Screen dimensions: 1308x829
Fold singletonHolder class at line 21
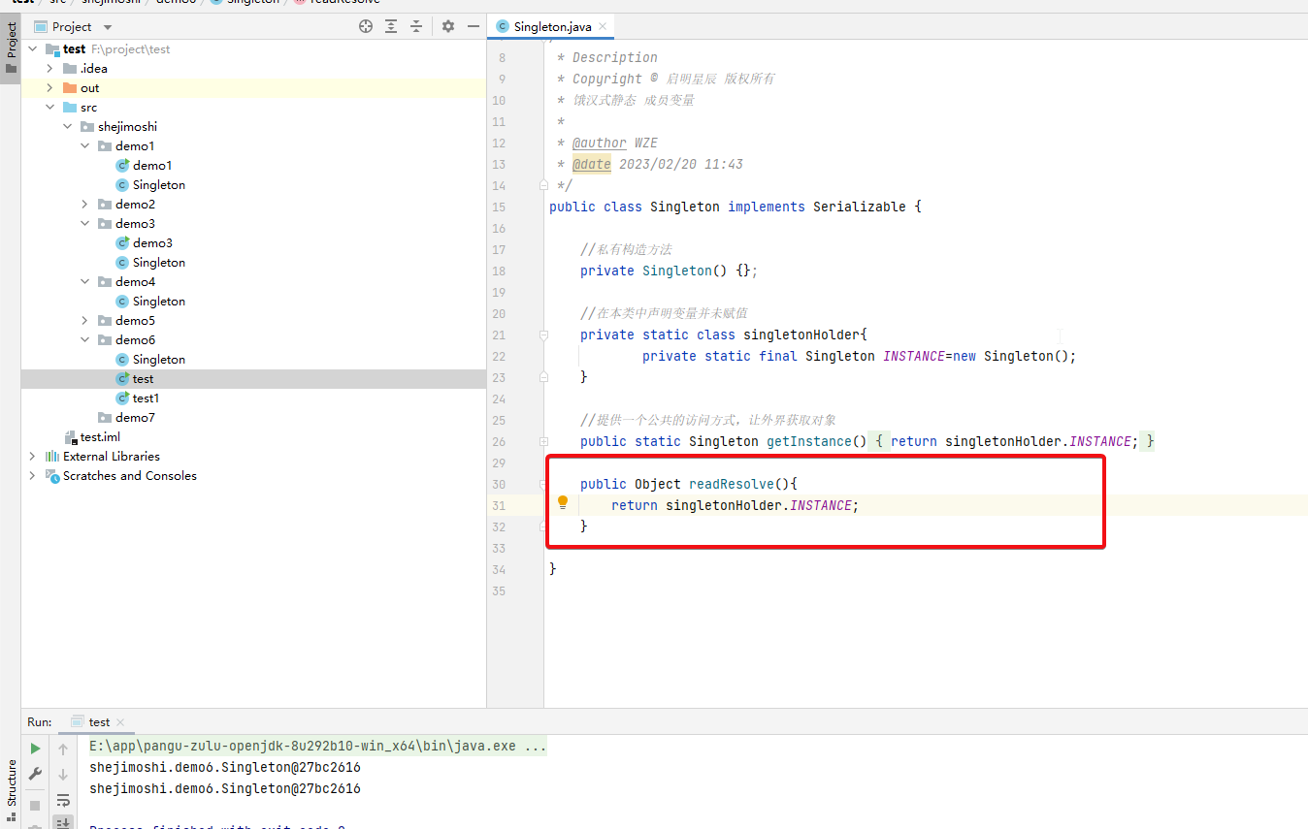point(543,335)
